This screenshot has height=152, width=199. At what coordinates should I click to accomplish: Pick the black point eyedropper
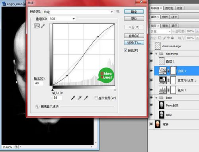pos(73,98)
